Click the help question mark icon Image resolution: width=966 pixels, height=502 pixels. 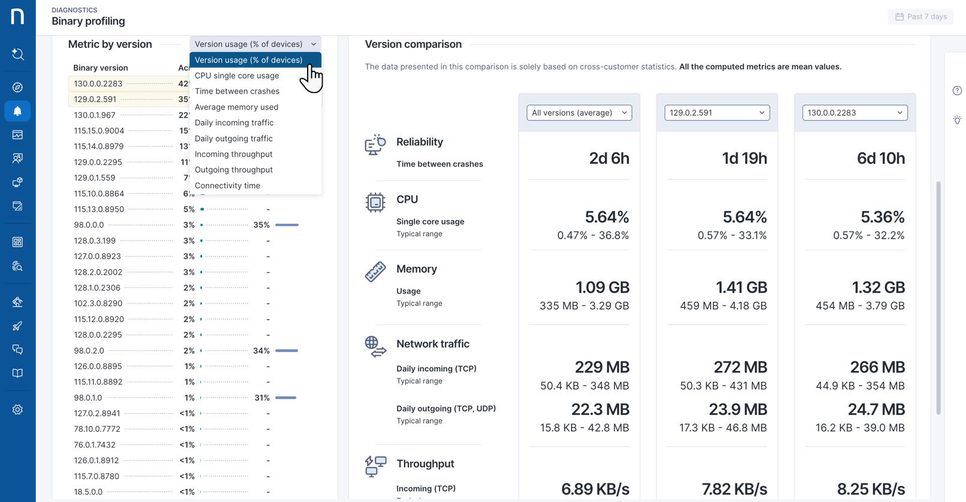pos(957,91)
